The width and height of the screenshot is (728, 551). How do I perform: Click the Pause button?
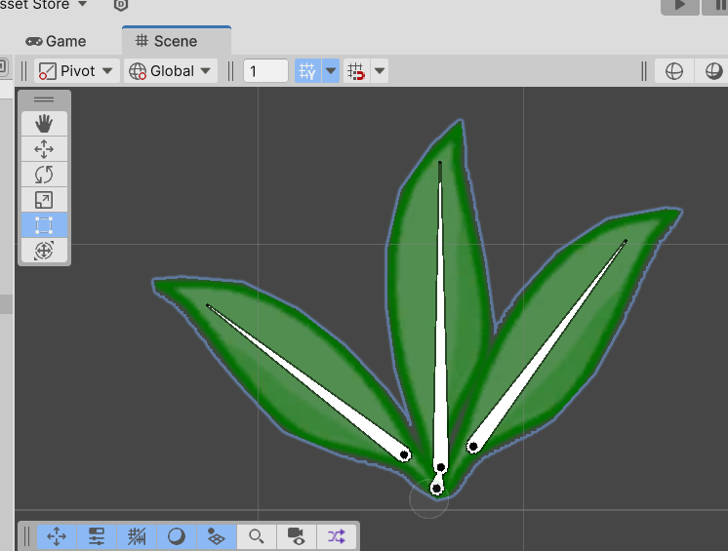[x=717, y=6]
